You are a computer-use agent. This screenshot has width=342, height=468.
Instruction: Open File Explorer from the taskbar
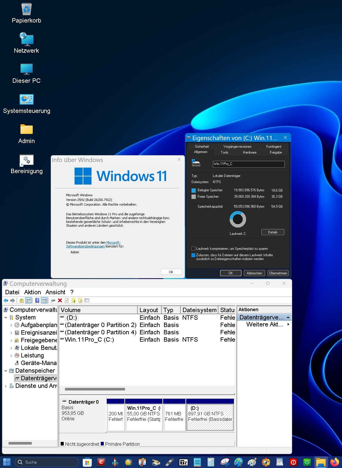pyautogui.click(x=321, y=462)
